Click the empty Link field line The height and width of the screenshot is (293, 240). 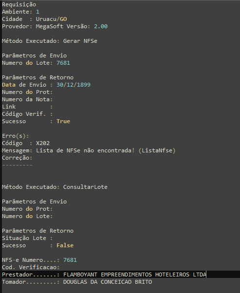[27, 107]
